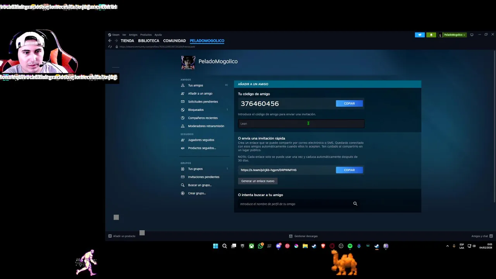Click the blue announcements megaphone icon
The width and height of the screenshot is (496, 279).
[x=420, y=35]
